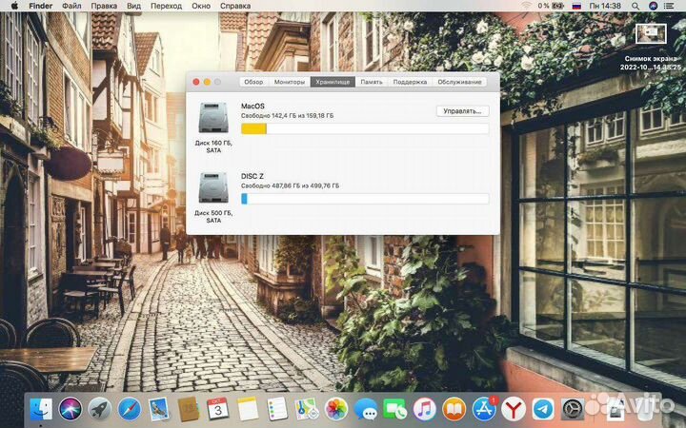Select the Хранилище tab
Screen dimensions: 686x428
pyautogui.click(x=333, y=82)
